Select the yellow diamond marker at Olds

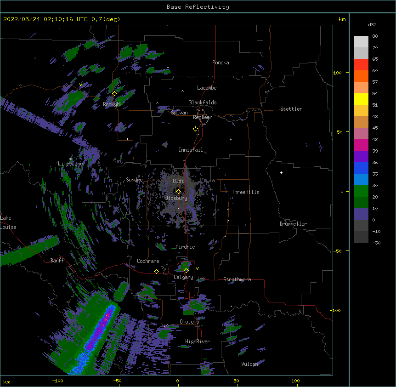tap(178, 192)
